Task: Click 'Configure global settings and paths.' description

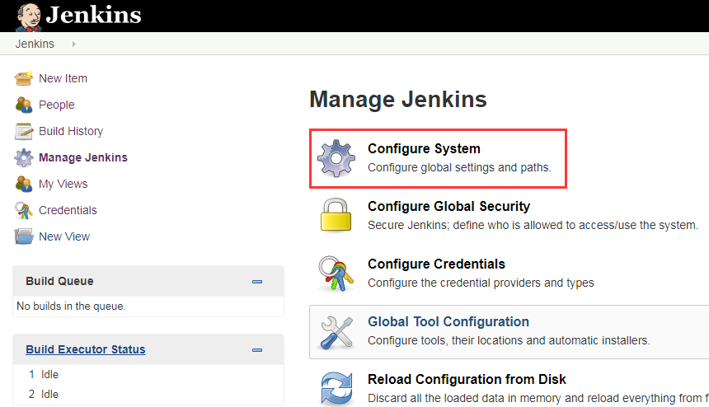Action: pos(459,167)
